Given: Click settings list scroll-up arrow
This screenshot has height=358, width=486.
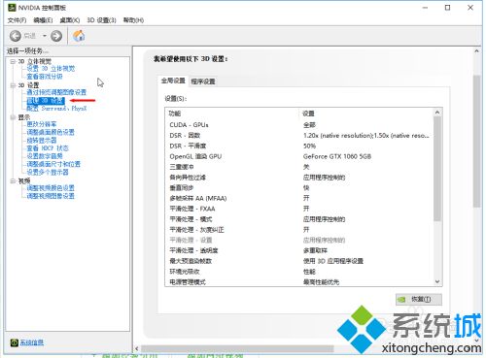Looking at the screenshot, I should (x=437, y=113).
